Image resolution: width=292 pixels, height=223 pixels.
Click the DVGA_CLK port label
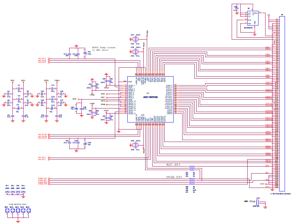pos(42,178)
